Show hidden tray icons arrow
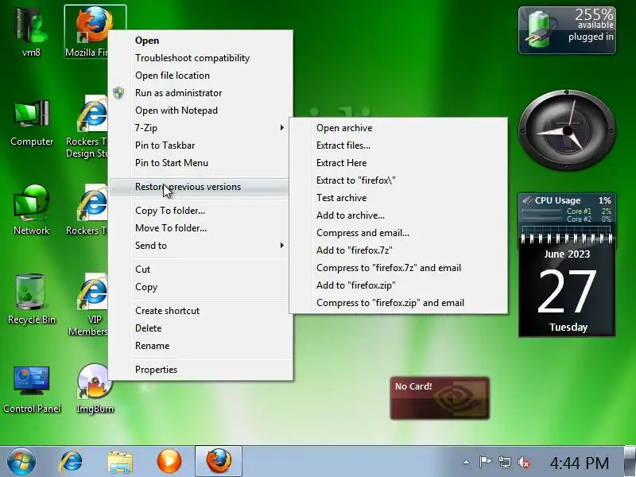Viewport: 636px width, 477px height. click(x=467, y=462)
